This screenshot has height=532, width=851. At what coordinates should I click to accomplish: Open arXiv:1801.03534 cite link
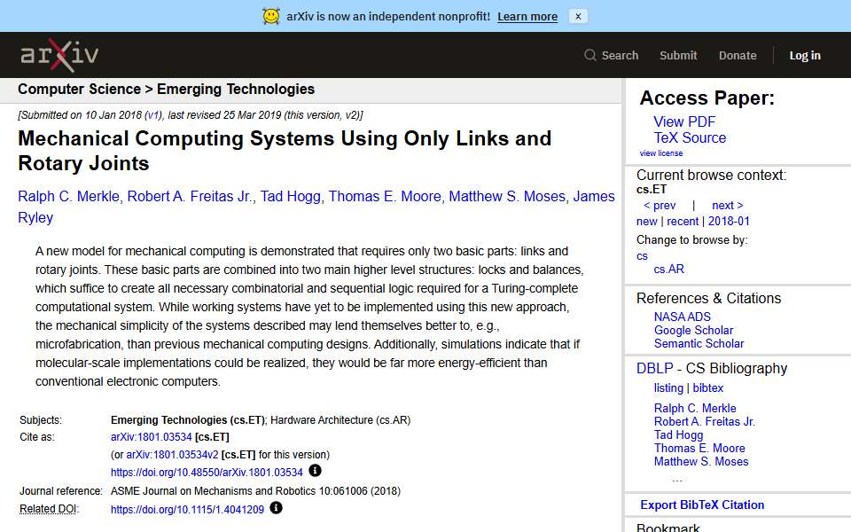[x=151, y=437]
